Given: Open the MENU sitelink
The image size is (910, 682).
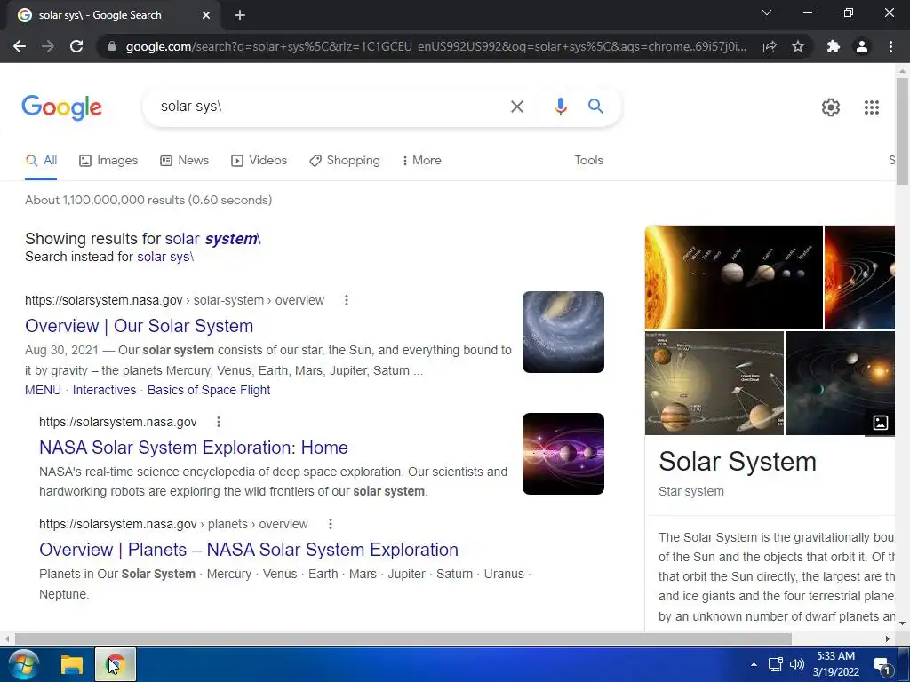Looking at the screenshot, I should [43, 391].
